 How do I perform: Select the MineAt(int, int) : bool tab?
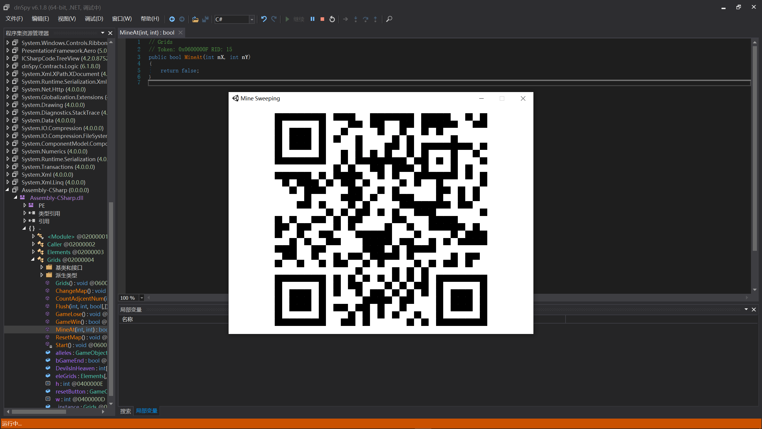147,32
